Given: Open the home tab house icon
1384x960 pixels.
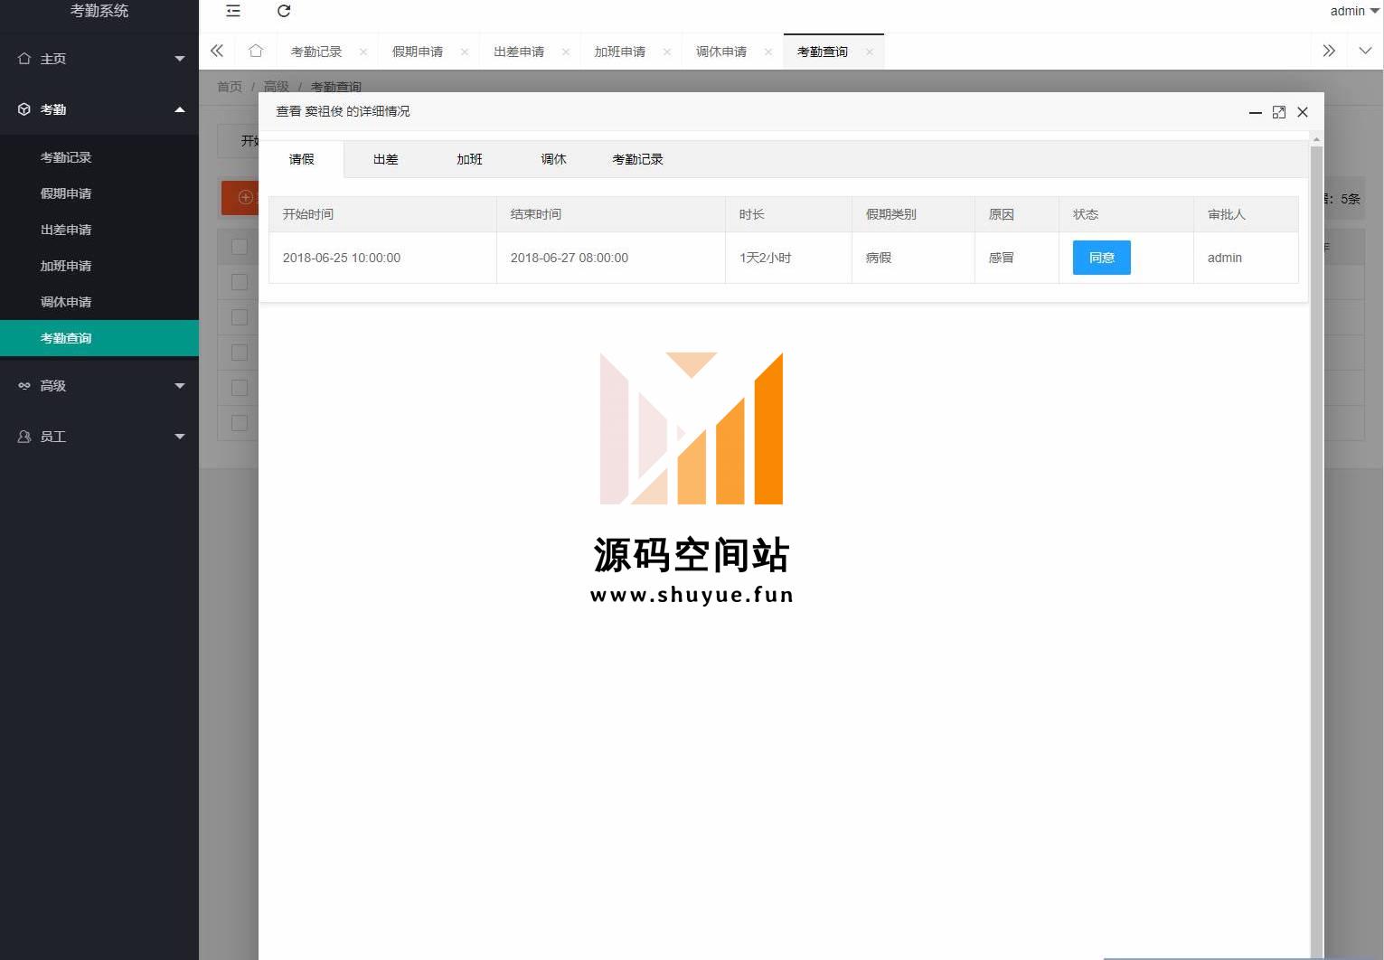Looking at the screenshot, I should [x=256, y=51].
